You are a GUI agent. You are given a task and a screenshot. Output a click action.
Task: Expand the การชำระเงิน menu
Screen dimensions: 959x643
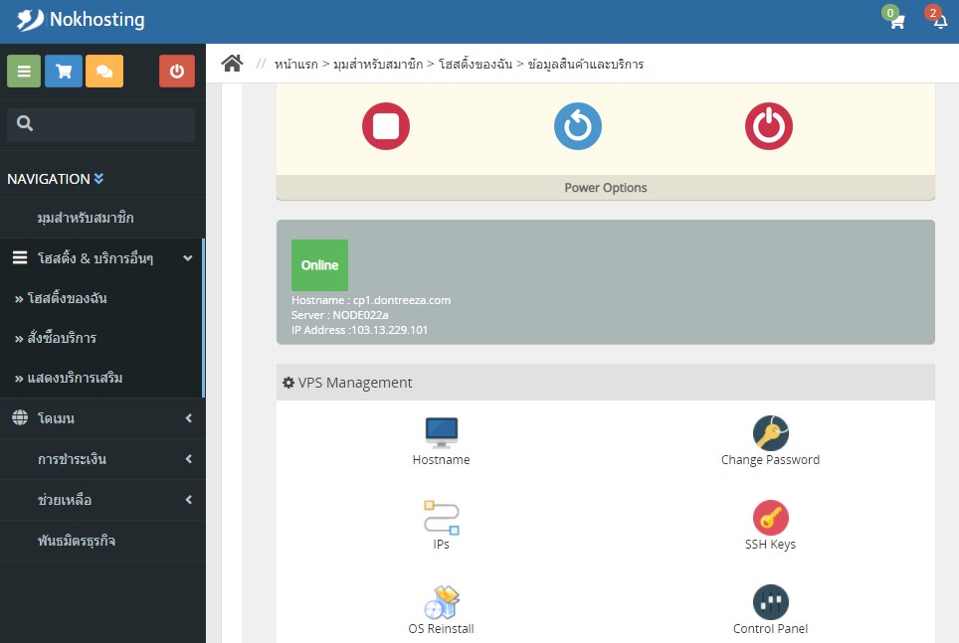pos(101,459)
